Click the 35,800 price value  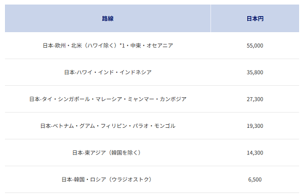click(255, 72)
